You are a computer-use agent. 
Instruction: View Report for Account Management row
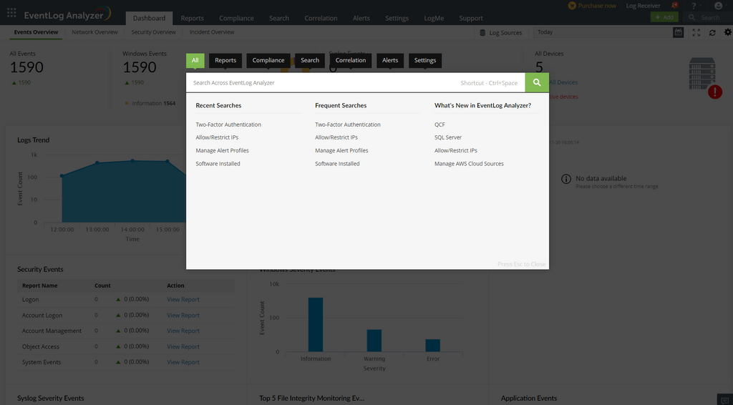(183, 331)
